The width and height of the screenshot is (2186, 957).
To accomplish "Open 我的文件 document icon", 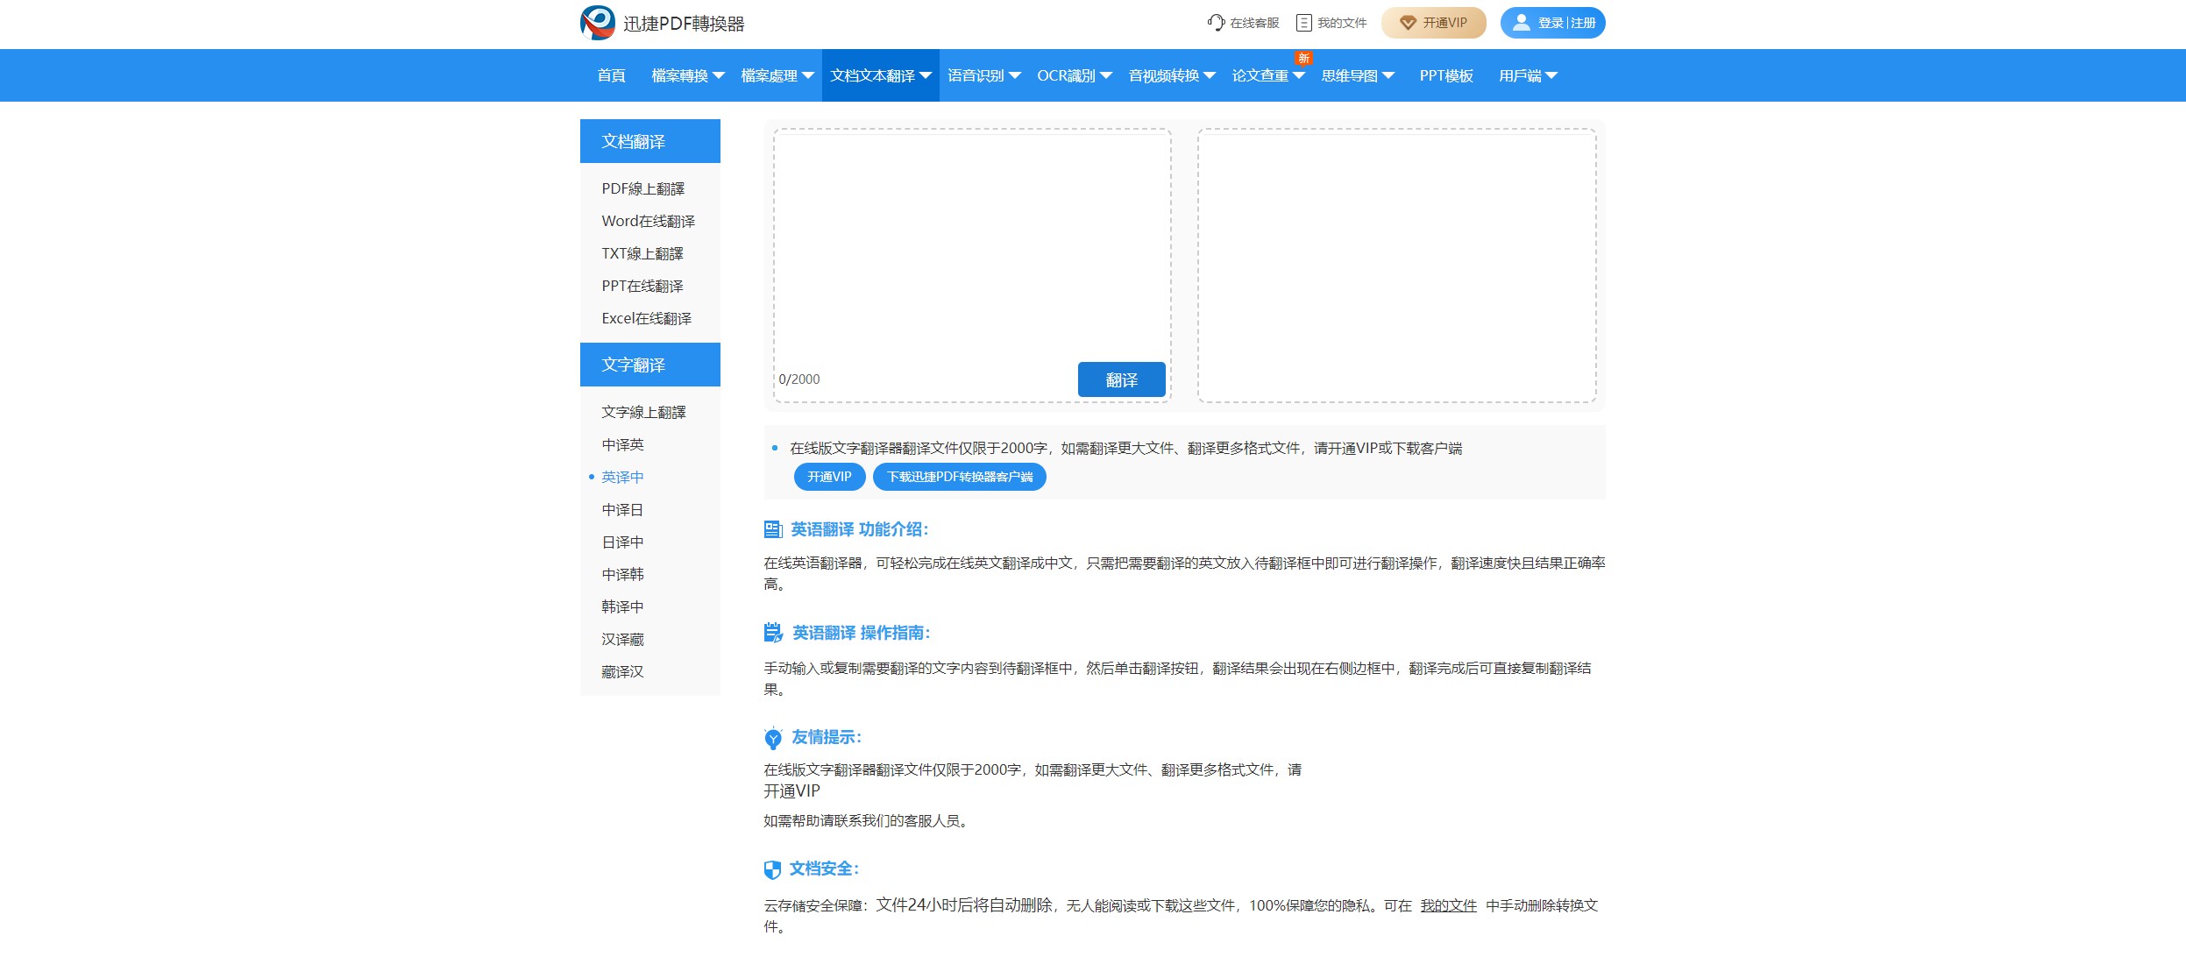I will pos(1303,23).
